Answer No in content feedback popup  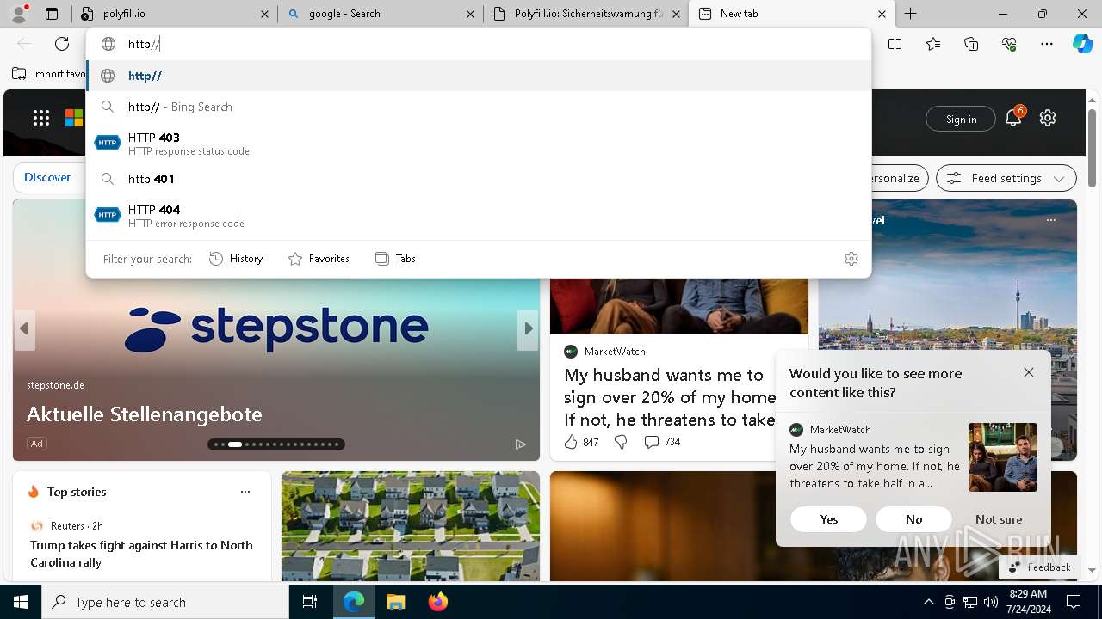913,519
